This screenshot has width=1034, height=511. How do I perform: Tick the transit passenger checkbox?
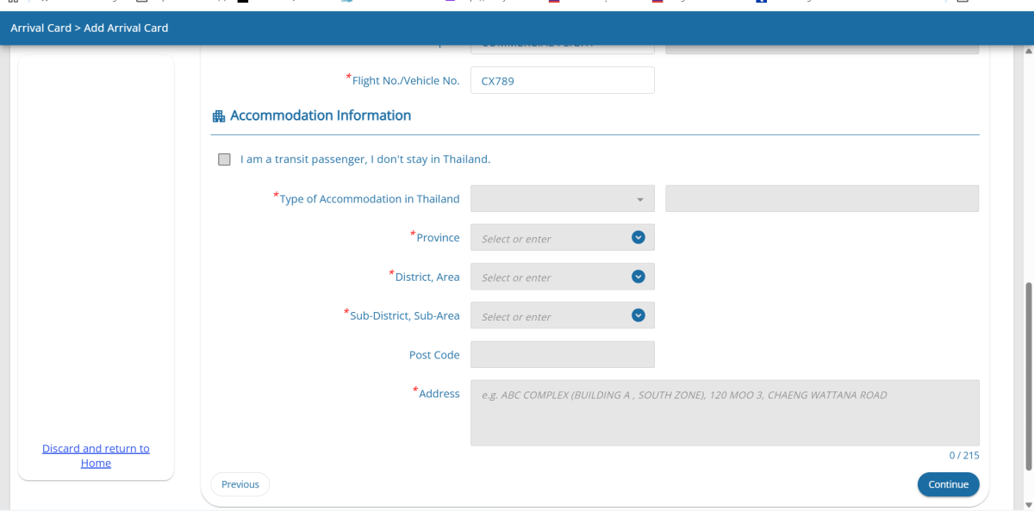coord(225,159)
